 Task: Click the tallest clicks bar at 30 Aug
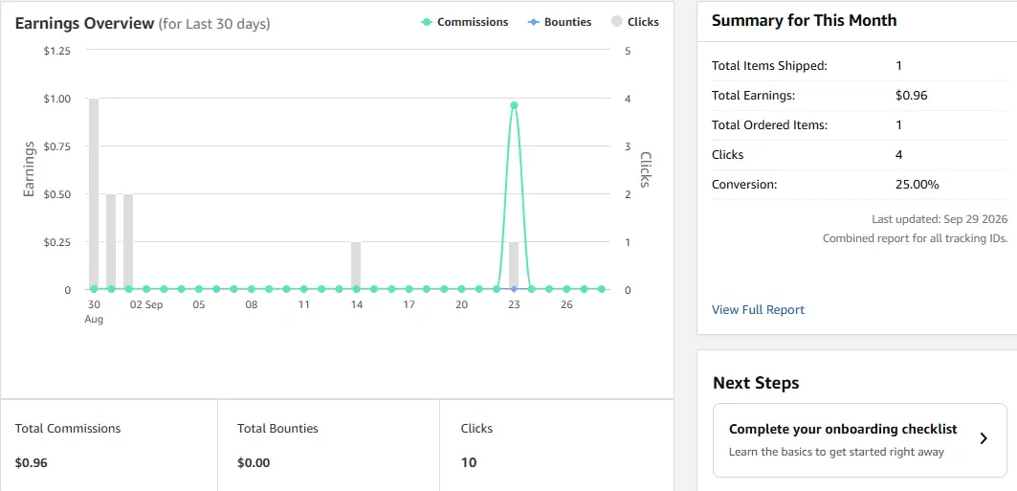[94, 194]
